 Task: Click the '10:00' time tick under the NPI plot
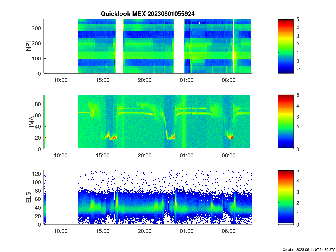(61, 80)
